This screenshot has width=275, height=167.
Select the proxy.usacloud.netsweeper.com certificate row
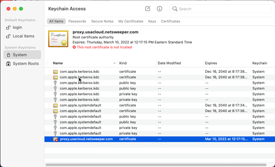160,139
